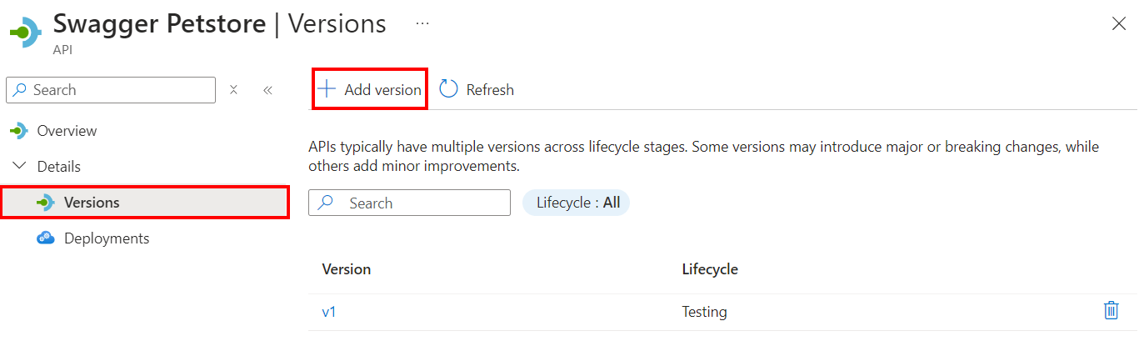Clear the sidebar search with the x icon
Image resolution: width=1139 pixels, height=341 pixels.
point(234,90)
